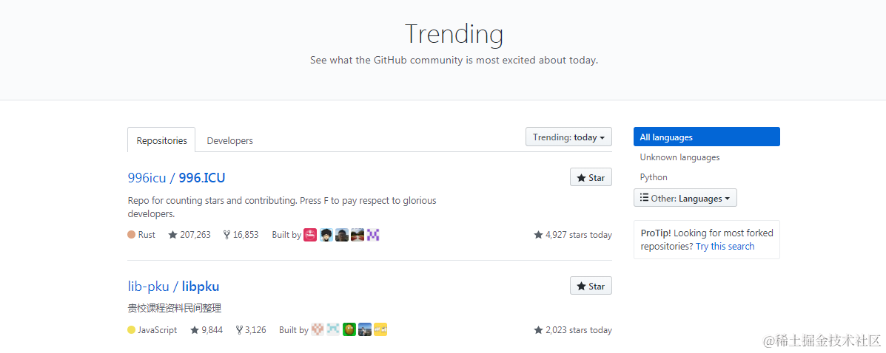
Task: Open the first contributor avatar of 996.ICU
Action: click(310, 235)
